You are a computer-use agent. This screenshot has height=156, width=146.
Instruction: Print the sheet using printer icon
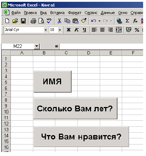pyautogui.click(x=33, y=21)
